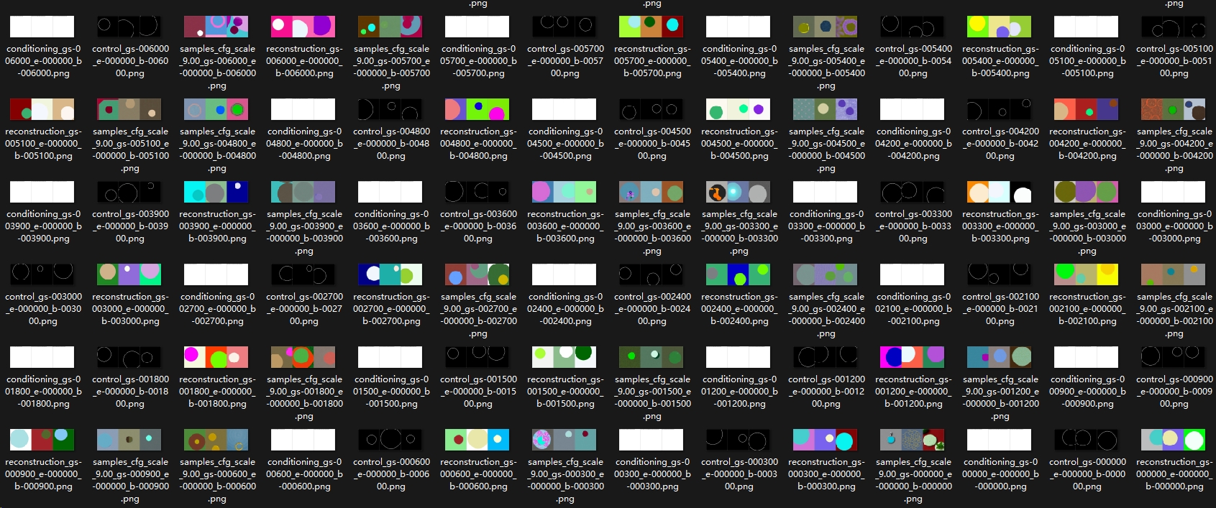Image resolution: width=1216 pixels, height=508 pixels.
Task: Select file name "samples_cfg_scale_9.00_gs-004200_e-000000_b-004200.png"
Action: coord(1174,150)
